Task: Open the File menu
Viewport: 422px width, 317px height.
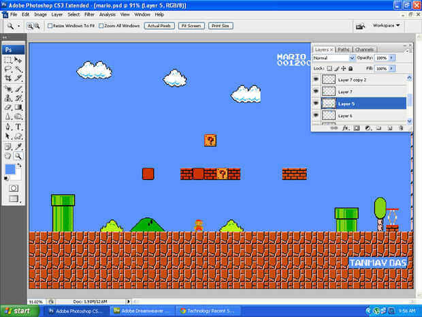Action: click(x=14, y=14)
